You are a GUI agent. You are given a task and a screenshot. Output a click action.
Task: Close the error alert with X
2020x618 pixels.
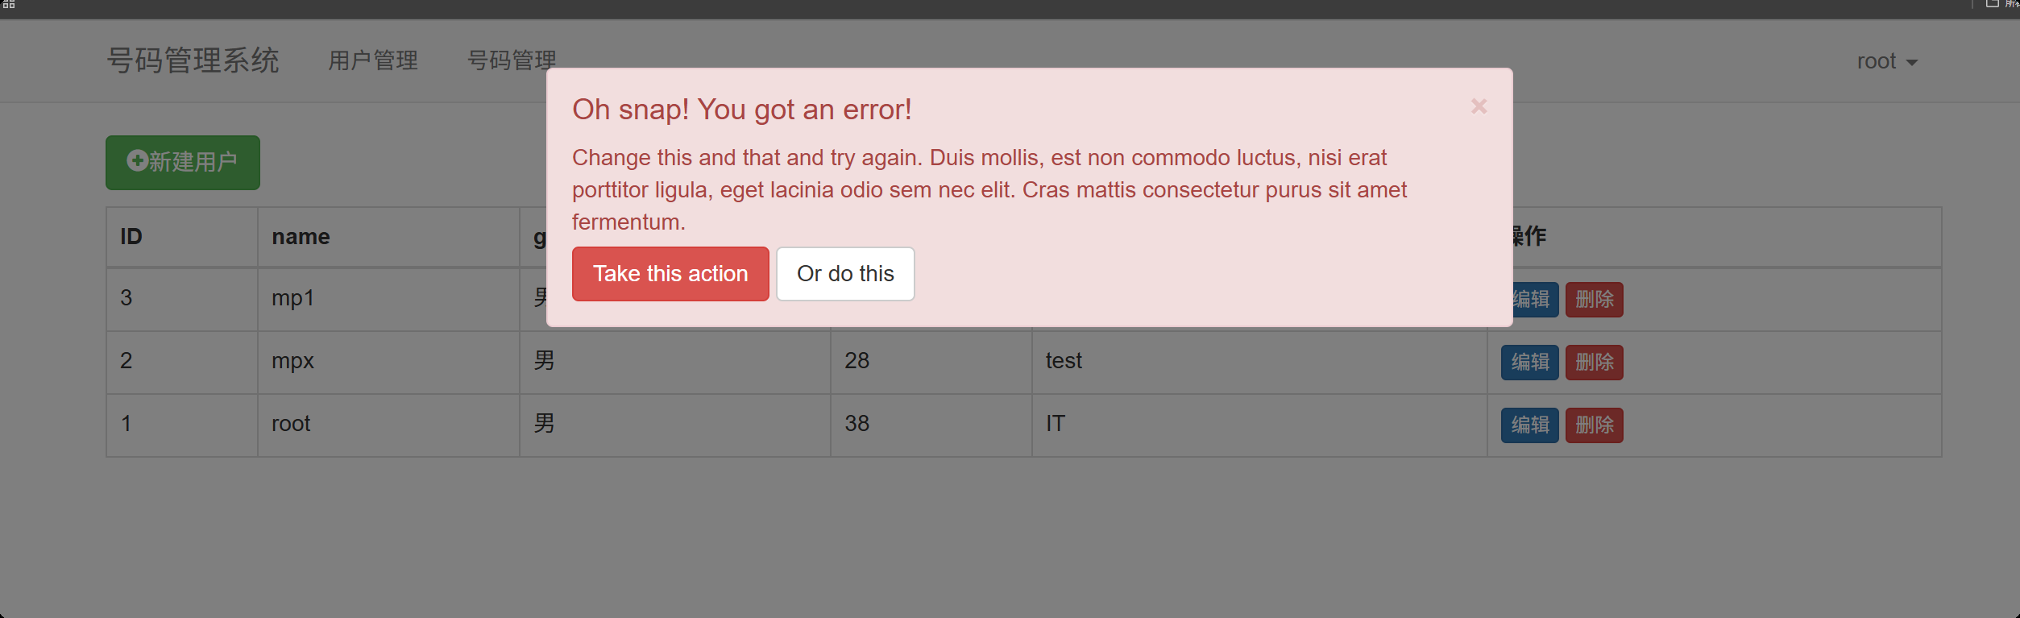pyautogui.click(x=1478, y=106)
